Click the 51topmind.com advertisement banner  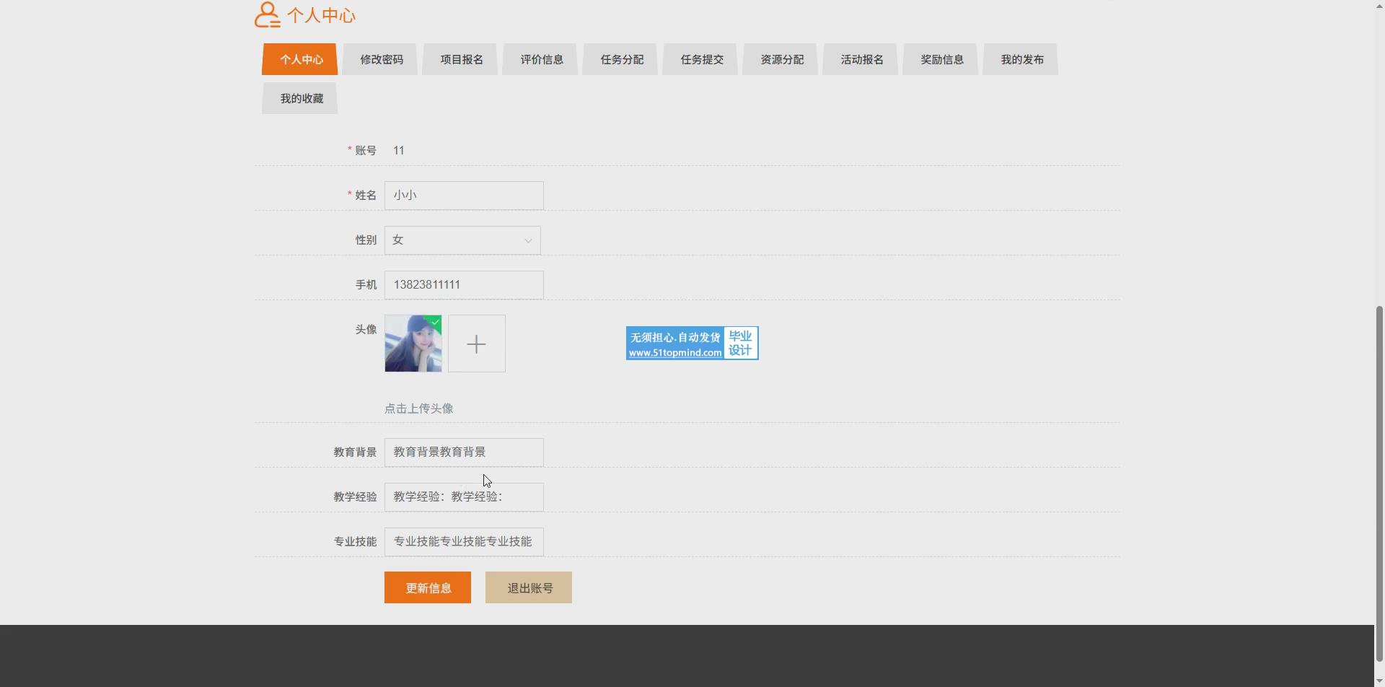point(692,343)
